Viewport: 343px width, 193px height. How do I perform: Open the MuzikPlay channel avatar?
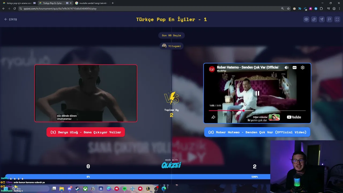tap(212, 69)
